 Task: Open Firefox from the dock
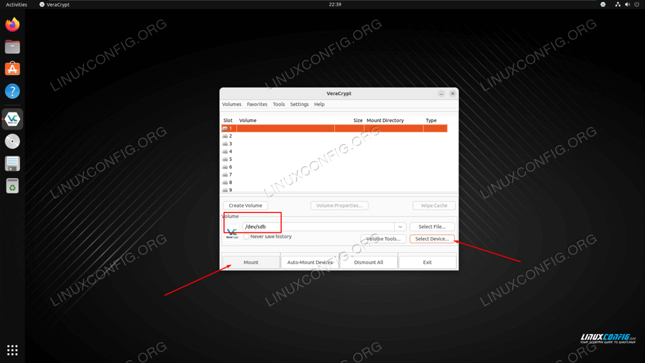click(x=12, y=25)
